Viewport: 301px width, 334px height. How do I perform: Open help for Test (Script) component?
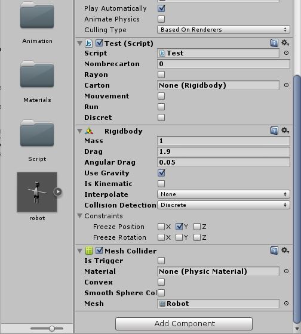274,43
